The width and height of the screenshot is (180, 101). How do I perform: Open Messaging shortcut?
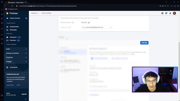point(13,30)
